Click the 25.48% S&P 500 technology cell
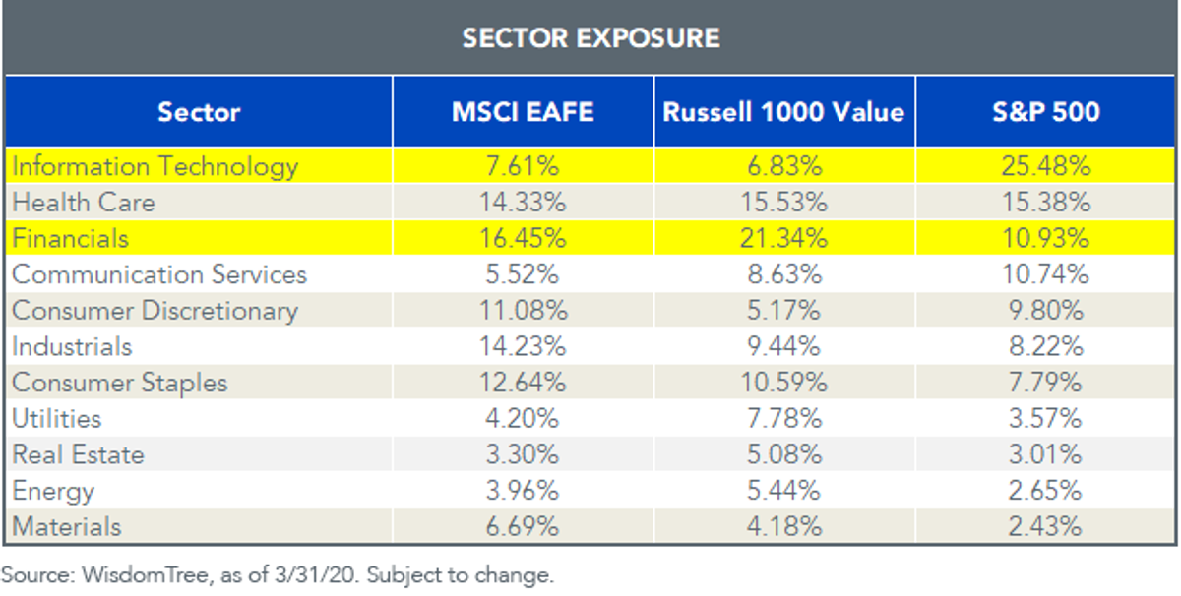The height and width of the screenshot is (596, 1181). coord(1046,166)
